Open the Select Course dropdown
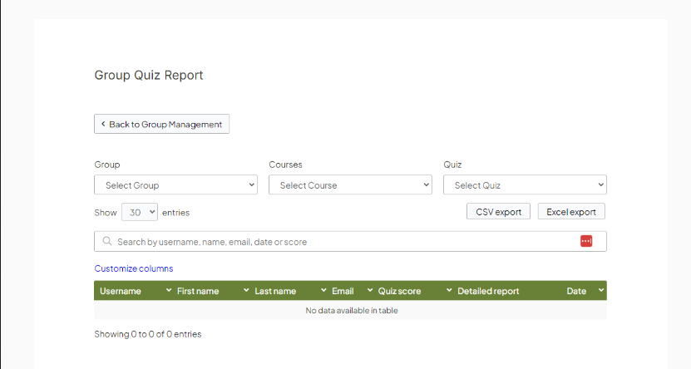 [350, 184]
